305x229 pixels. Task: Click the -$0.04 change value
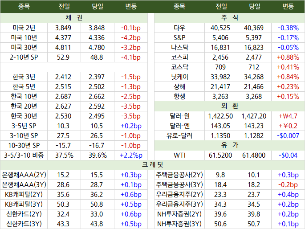point(288,155)
